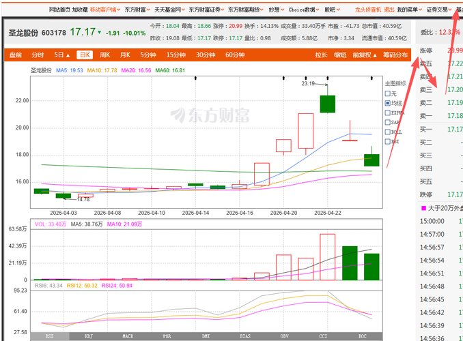Open the 天天基金网 dropdown

coord(169,10)
